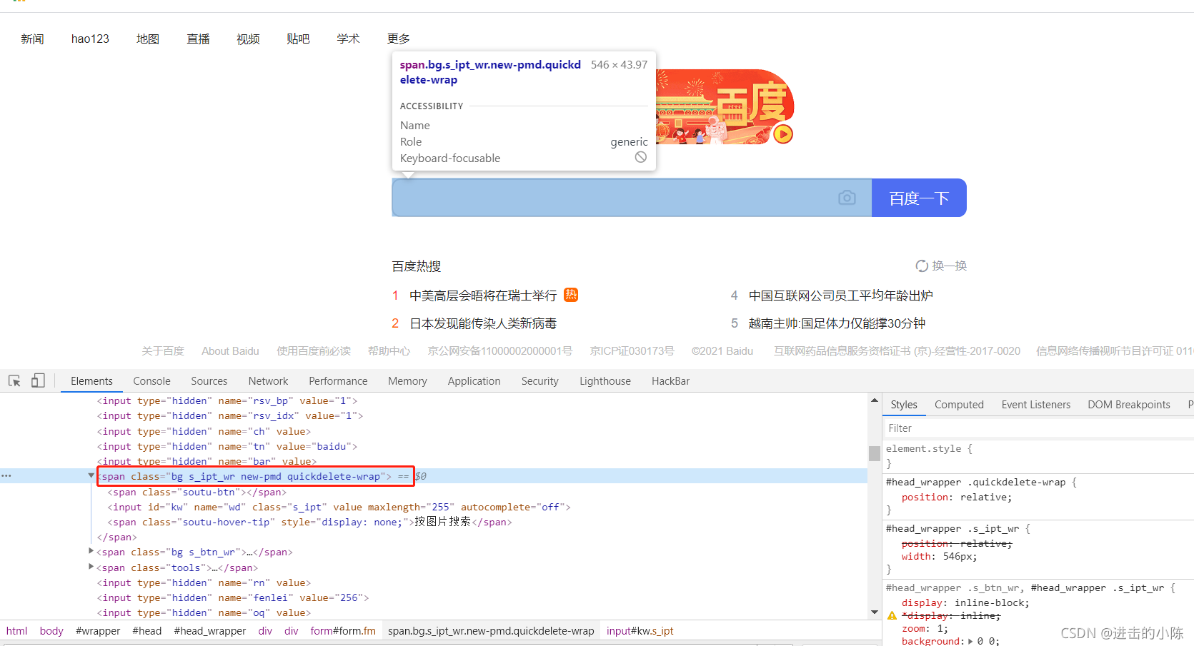Open the Elements tab

91,381
